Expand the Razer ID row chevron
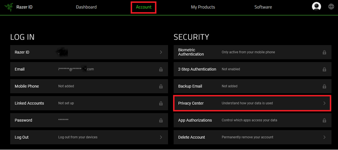Viewport: 338px width, 150px height. (161, 52)
